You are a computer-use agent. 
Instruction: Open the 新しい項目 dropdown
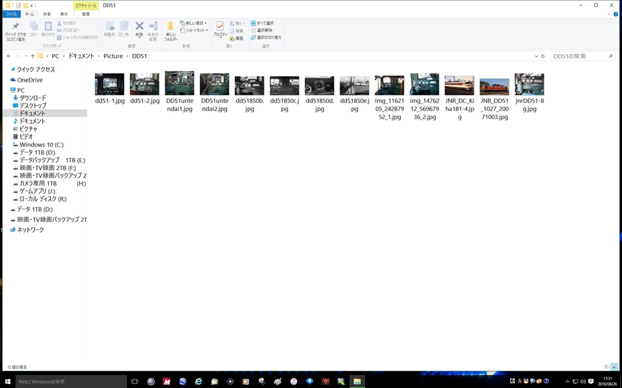coord(194,23)
